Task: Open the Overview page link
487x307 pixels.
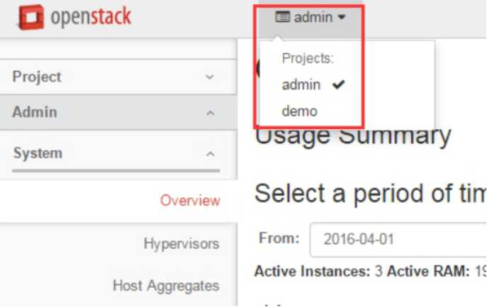Action: click(190, 201)
